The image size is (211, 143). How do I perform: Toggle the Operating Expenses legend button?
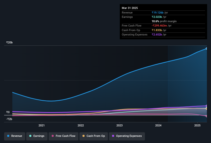click(127, 136)
